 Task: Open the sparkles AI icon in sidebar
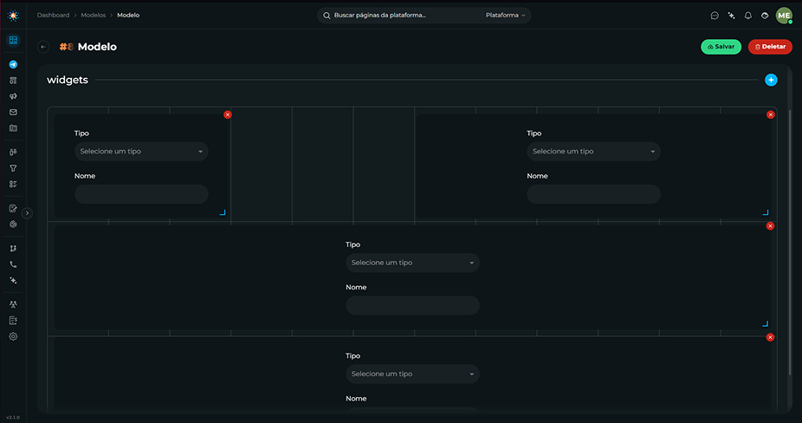click(x=13, y=281)
